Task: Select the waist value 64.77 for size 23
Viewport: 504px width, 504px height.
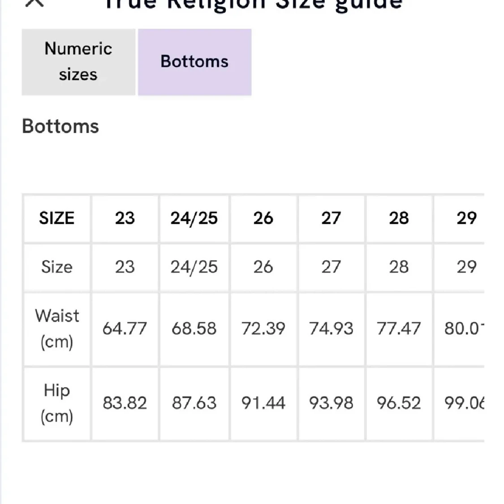Action: (125, 329)
